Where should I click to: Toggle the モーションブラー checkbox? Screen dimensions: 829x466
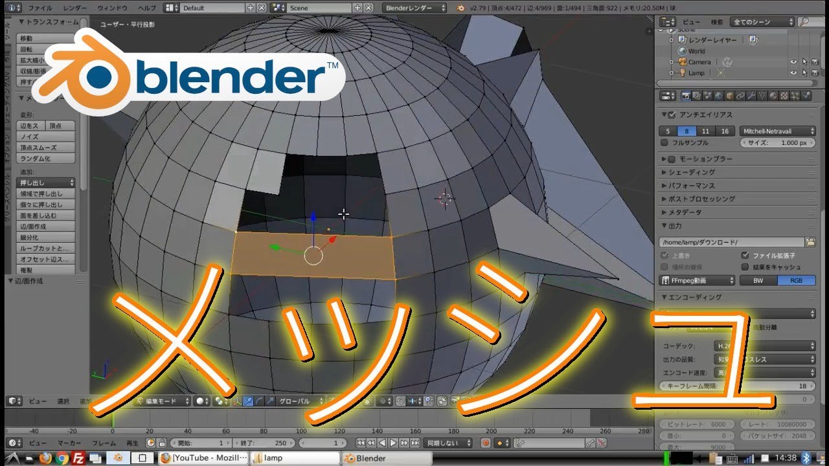[x=672, y=159]
